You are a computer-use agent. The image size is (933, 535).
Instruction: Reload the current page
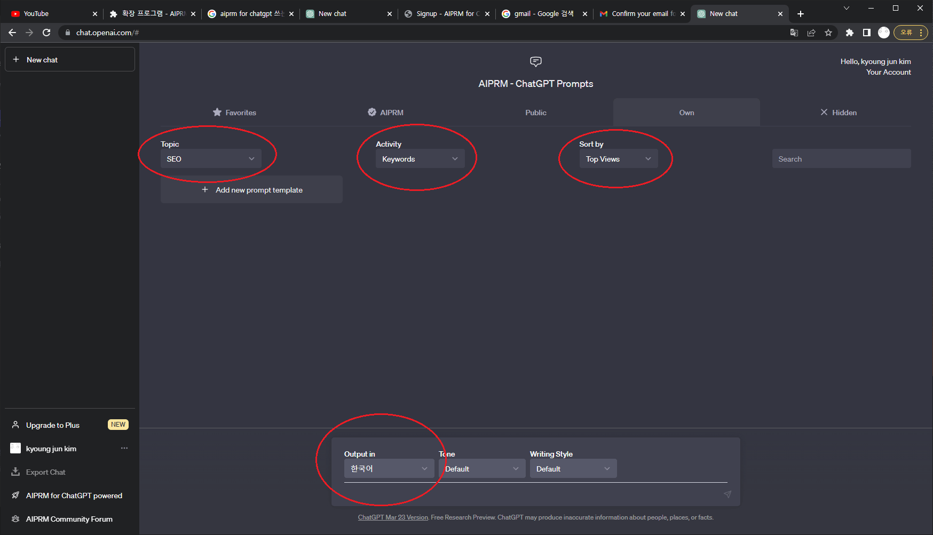coord(46,33)
